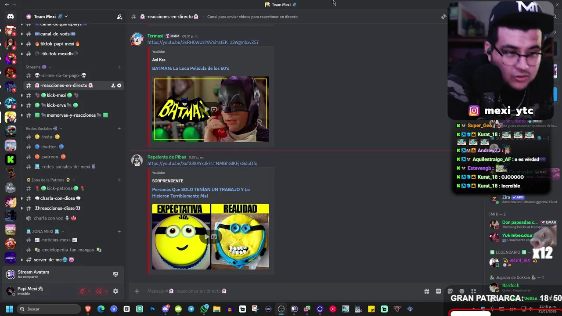Open Team Mexi server dropdown menu
This screenshot has height=316, width=562.
66,17
